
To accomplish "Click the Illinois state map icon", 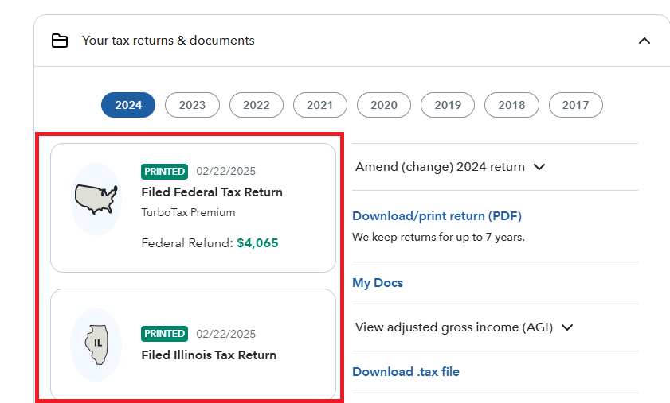I will pyautogui.click(x=96, y=344).
